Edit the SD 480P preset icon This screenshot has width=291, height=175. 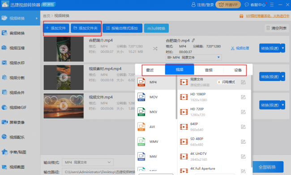pyautogui.click(x=243, y=141)
